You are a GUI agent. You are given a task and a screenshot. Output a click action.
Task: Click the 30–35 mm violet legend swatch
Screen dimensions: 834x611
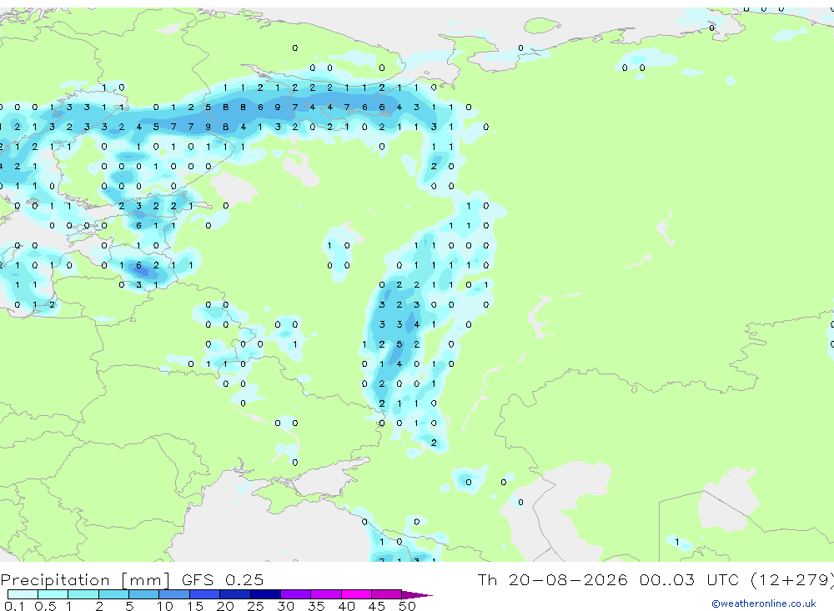coord(296,594)
